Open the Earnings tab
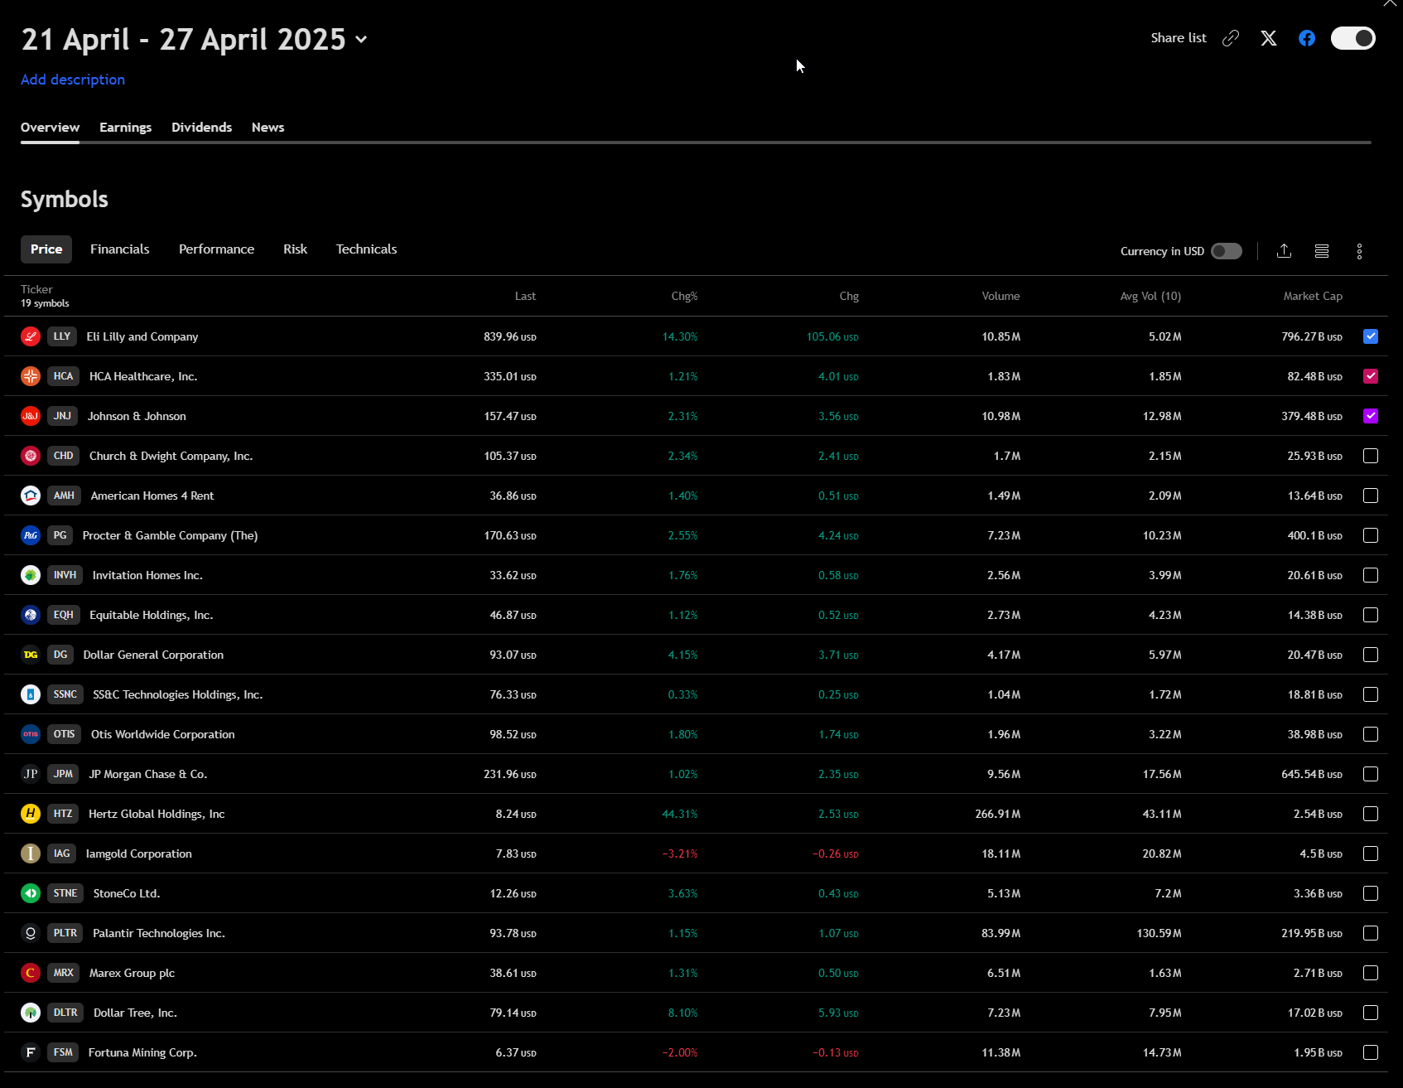The width and height of the screenshot is (1403, 1088). coord(125,128)
